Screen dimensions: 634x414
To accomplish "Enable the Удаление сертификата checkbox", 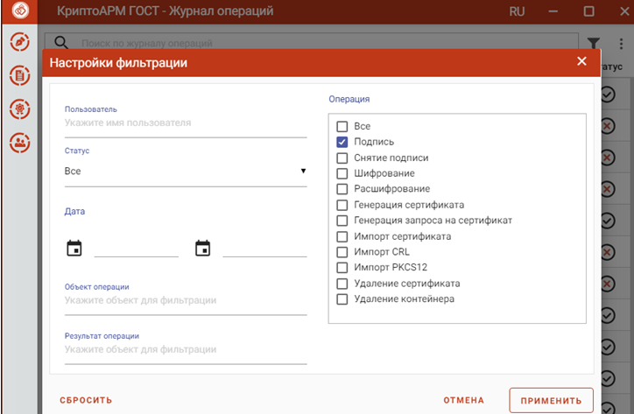I will tap(342, 284).
